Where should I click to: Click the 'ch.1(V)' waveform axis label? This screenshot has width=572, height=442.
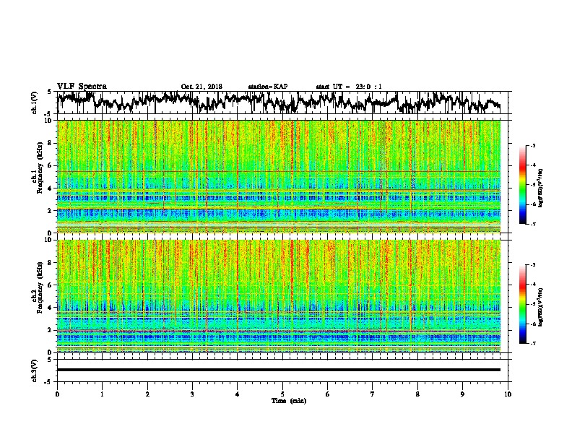tap(34, 103)
